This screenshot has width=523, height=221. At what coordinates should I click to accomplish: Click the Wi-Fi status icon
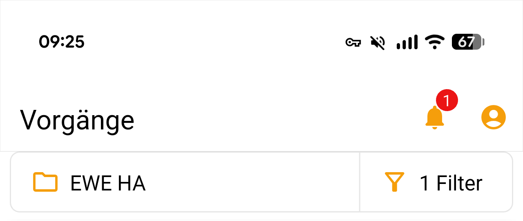[x=434, y=42]
